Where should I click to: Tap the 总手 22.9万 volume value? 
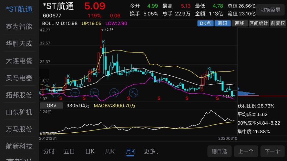tap(177, 14)
